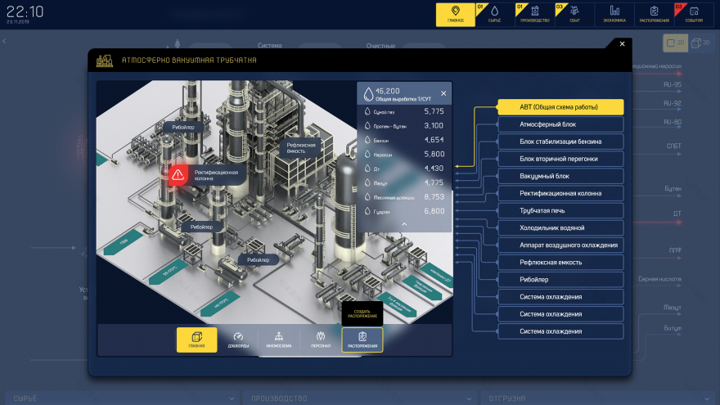Open the Экономика bar chart icon
The image size is (720, 405).
(x=614, y=14)
